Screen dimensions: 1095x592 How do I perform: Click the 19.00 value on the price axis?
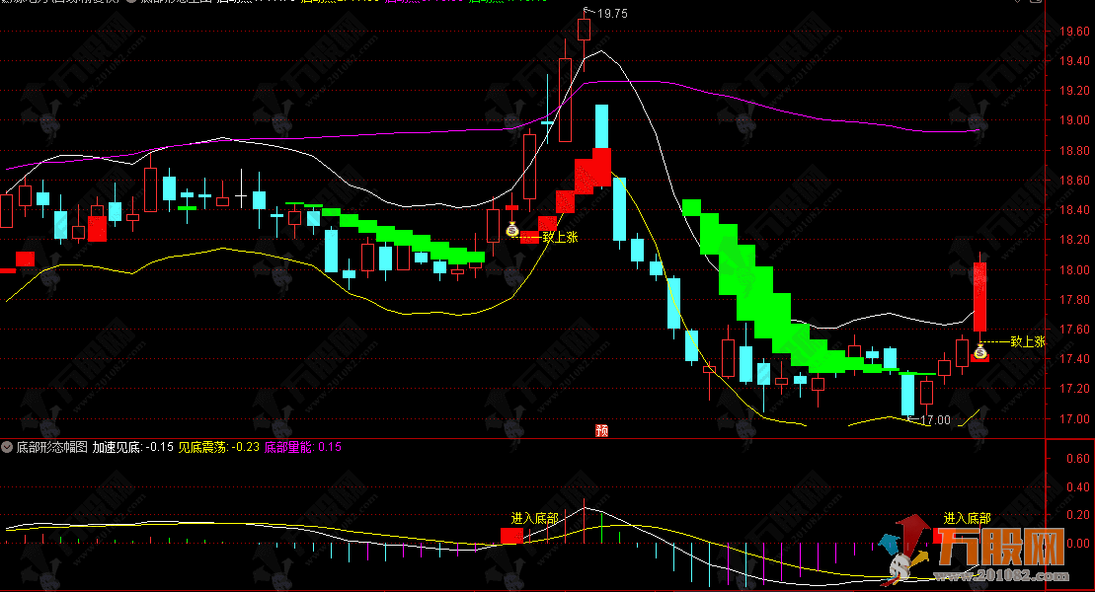click(x=1073, y=120)
